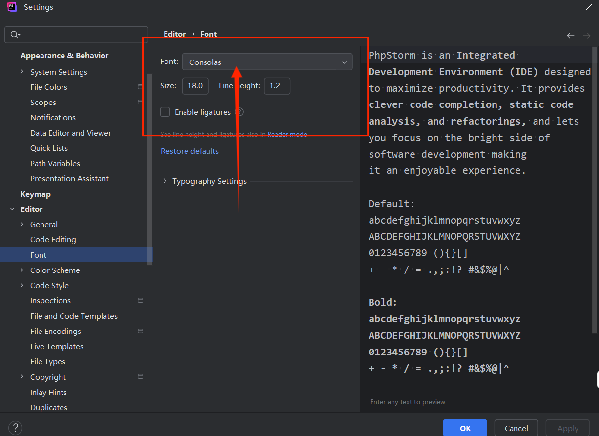Click the font Size input field
599x436 pixels.
point(195,86)
